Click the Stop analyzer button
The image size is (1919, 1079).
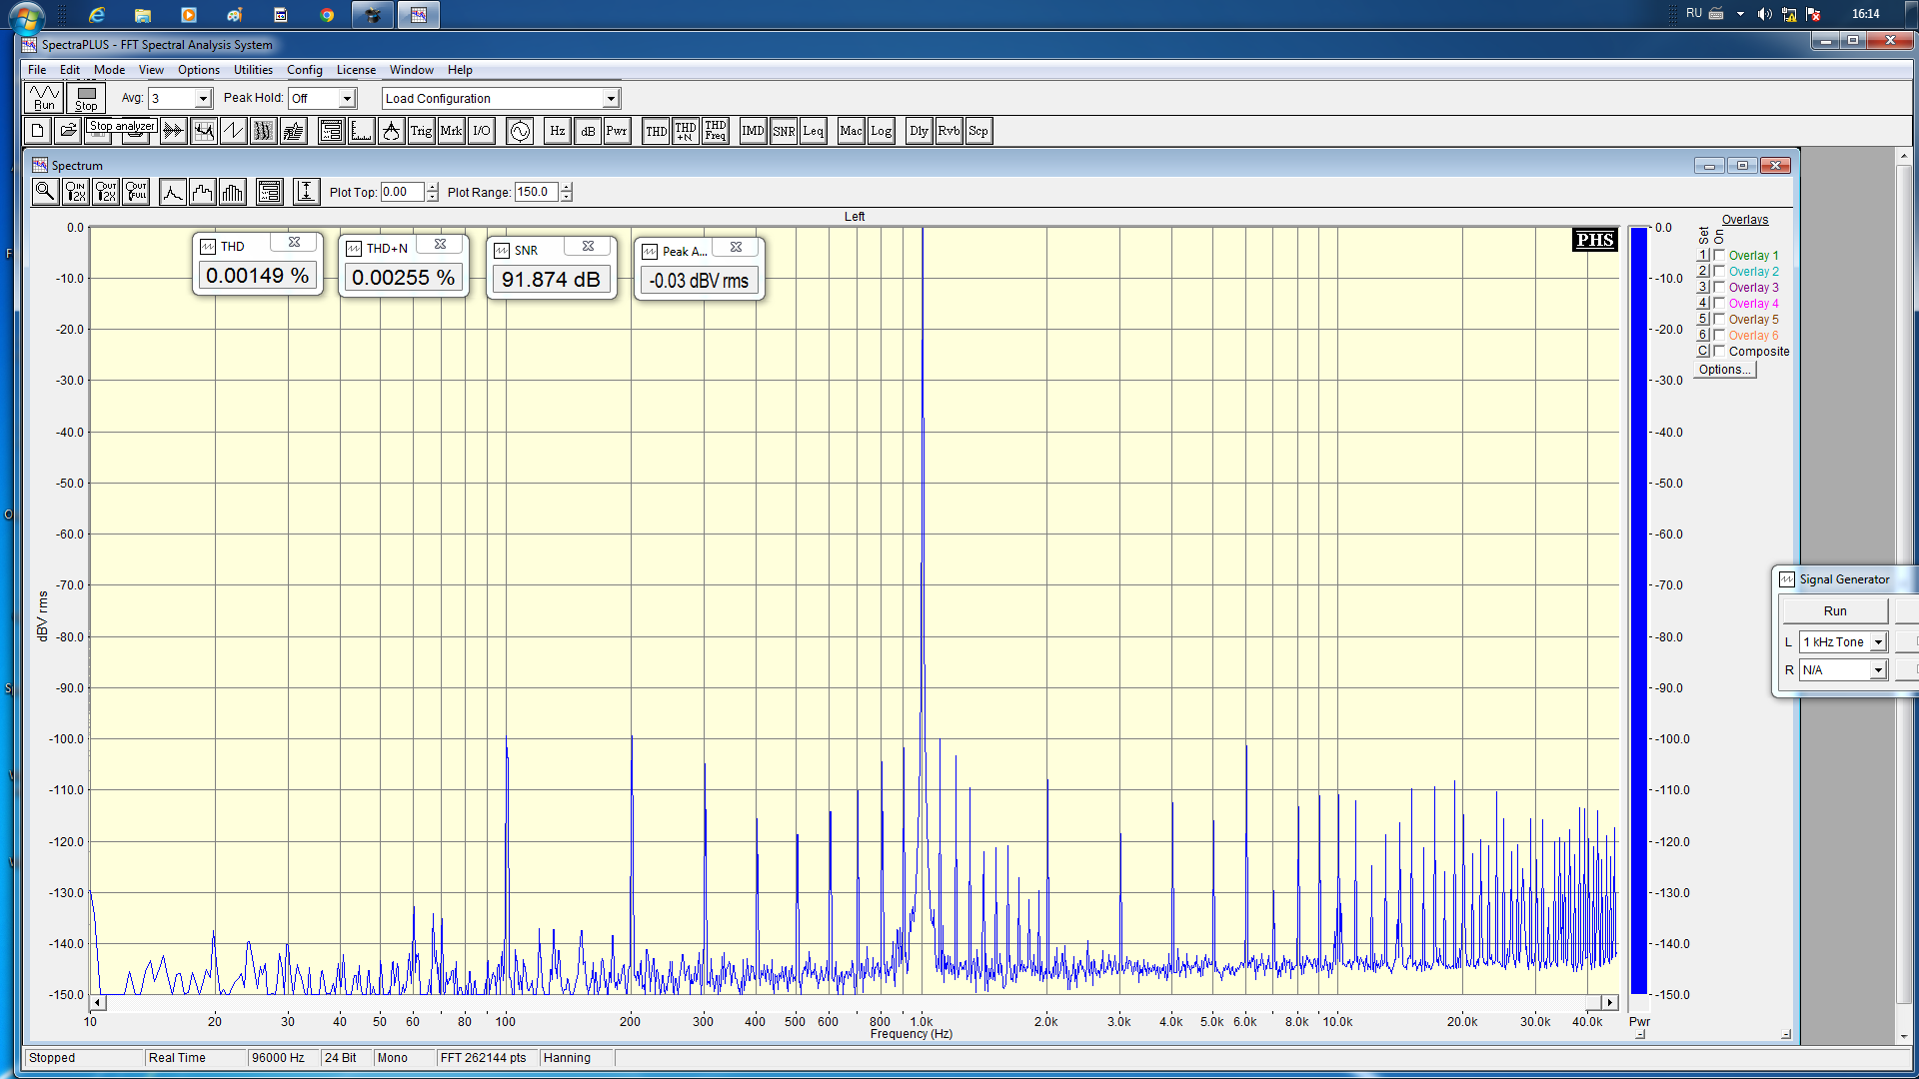click(x=87, y=98)
